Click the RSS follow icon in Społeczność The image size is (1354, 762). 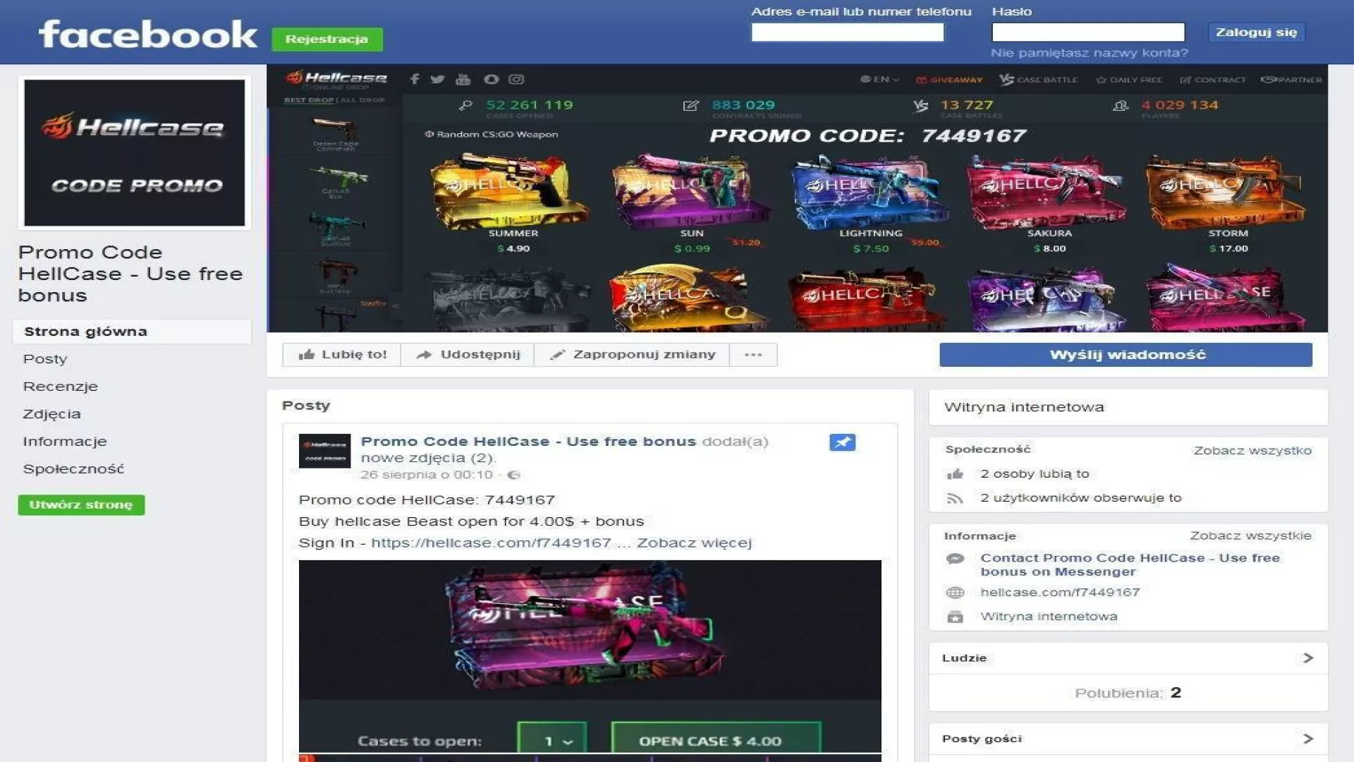coord(955,499)
